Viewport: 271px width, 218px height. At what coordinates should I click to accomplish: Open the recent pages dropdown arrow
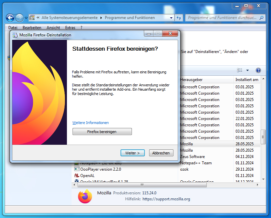26,18
